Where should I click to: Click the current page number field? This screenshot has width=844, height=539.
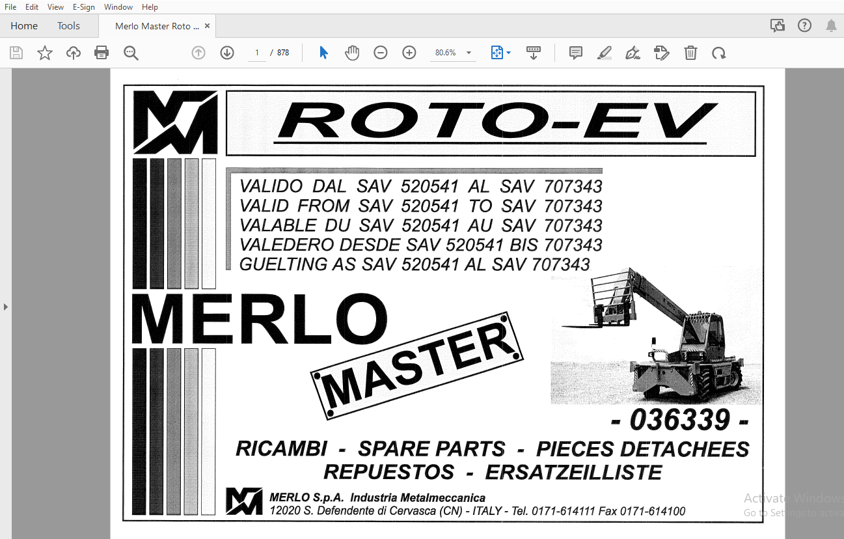coord(257,53)
